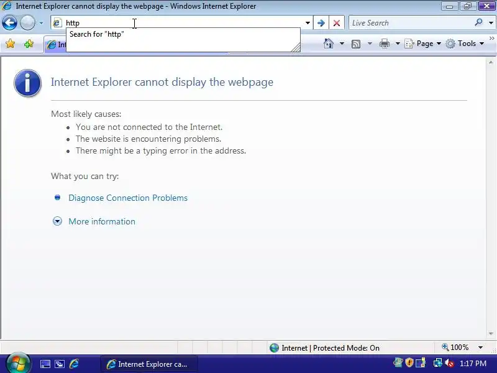Open the Tools menu

(x=465, y=44)
